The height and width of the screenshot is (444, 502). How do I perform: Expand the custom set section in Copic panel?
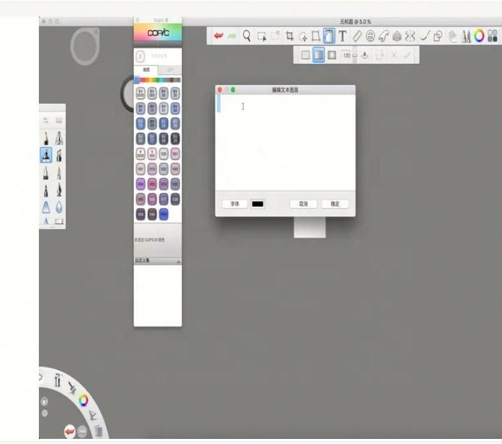click(x=178, y=261)
